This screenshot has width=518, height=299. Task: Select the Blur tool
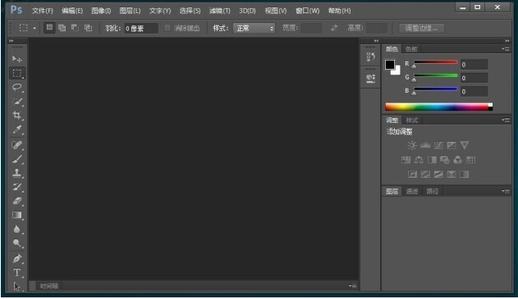pyautogui.click(x=17, y=229)
